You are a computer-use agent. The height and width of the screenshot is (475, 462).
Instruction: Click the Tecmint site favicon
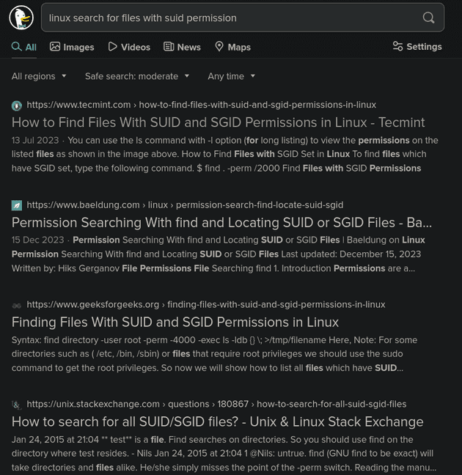[17, 106]
